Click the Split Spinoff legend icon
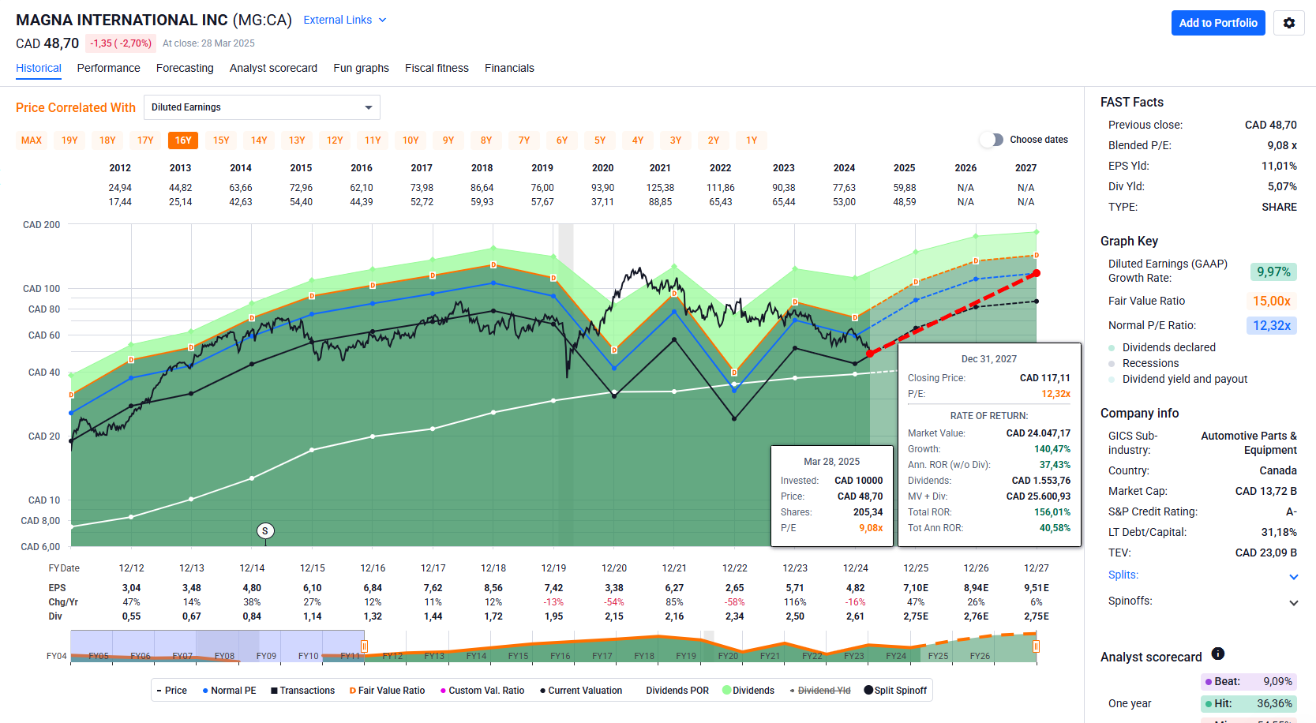The height and width of the screenshot is (723, 1316). coord(868,691)
